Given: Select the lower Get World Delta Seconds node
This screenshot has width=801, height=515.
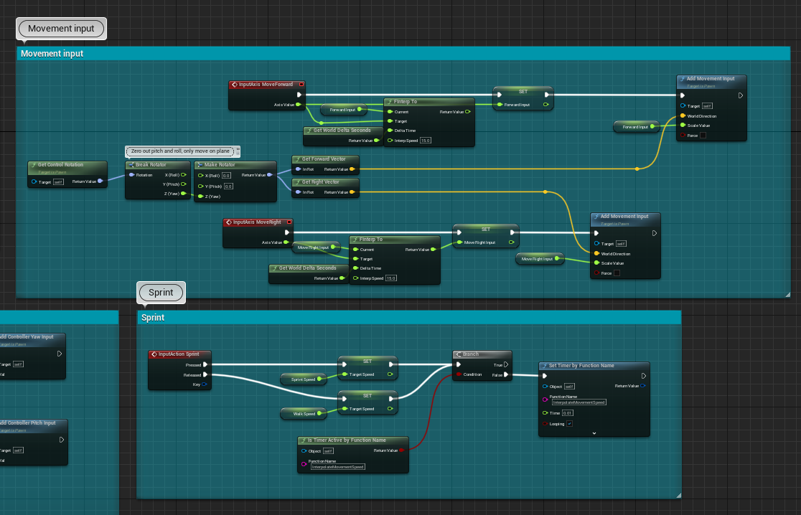Looking at the screenshot, I should pos(309,273).
